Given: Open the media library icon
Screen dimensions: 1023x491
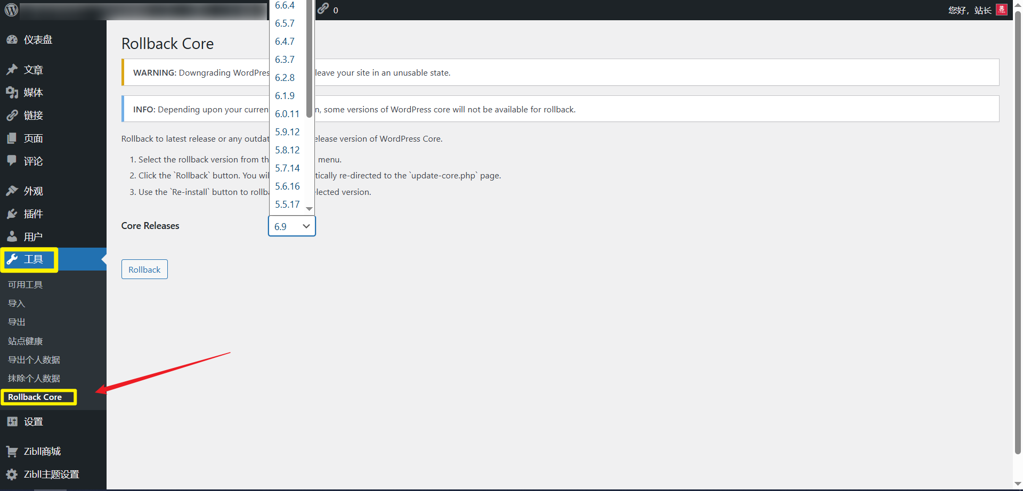Looking at the screenshot, I should click(12, 93).
